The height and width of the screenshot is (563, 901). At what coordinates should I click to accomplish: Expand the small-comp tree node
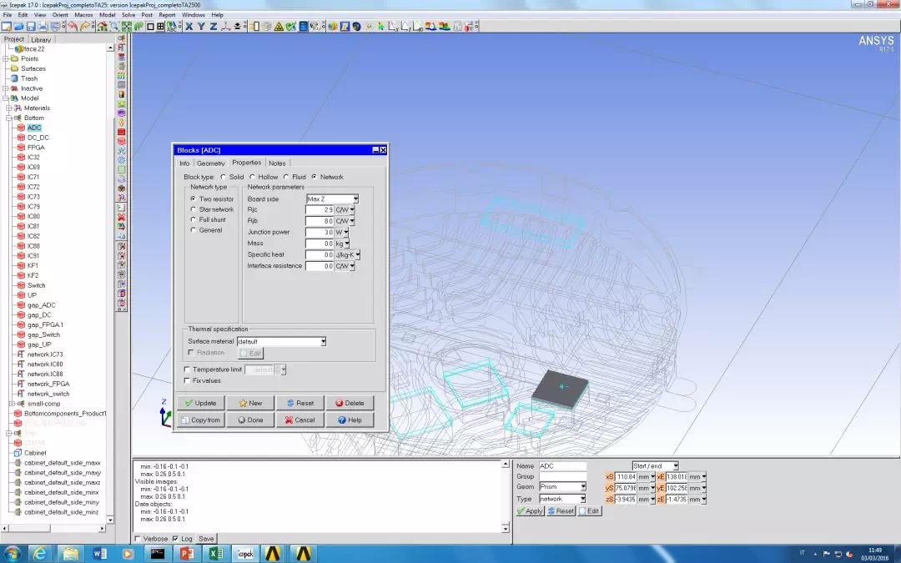pos(12,404)
